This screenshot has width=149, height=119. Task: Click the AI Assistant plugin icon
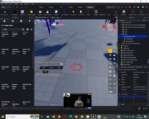14,12
